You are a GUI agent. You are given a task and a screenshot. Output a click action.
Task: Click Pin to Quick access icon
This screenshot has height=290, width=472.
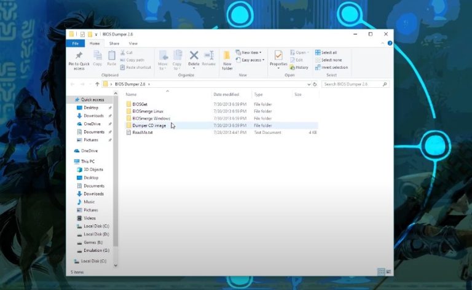[x=79, y=55]
